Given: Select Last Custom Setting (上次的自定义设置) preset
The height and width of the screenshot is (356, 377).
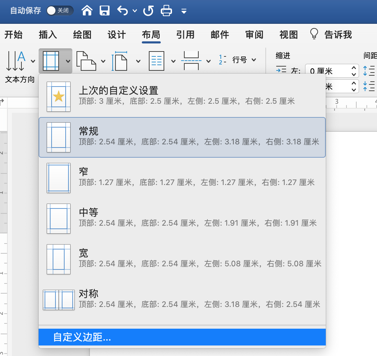Looking at the screenshot, I should click(x=182, y=96).
